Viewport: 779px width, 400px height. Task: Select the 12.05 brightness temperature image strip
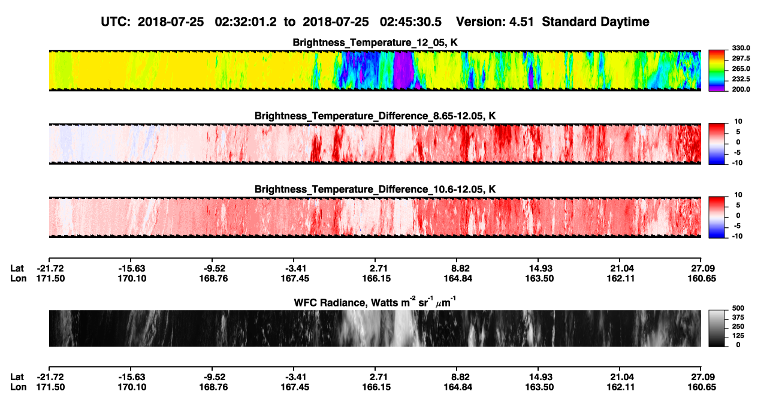pyautogui.click(x=375, y=70)
